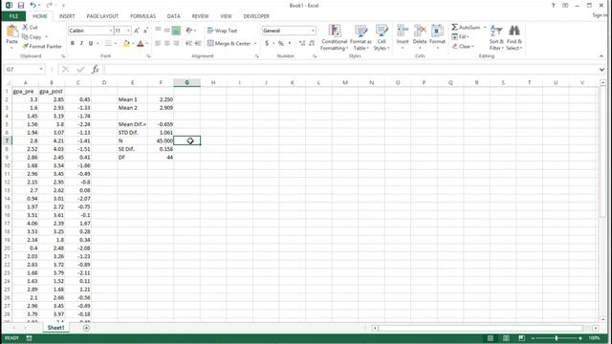
Task: Switch to the INSERT tab
Action: tap(67, 16)
